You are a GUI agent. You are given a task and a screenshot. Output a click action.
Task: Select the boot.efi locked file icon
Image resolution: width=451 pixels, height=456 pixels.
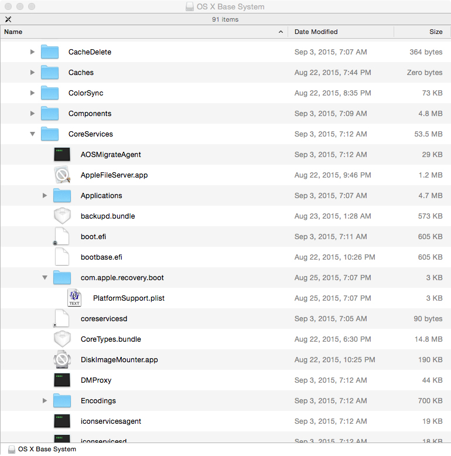(61, 236)
